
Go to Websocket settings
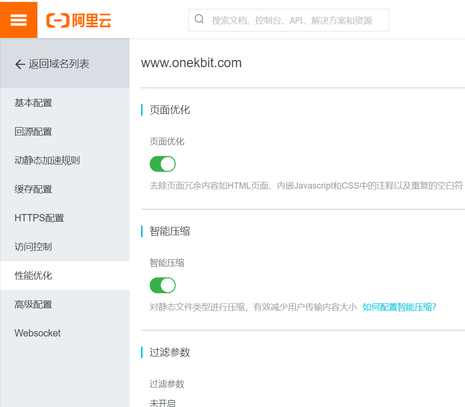pos(37,333)
